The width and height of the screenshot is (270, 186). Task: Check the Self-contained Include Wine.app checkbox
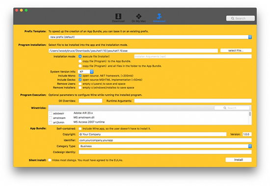pos(80,129)
